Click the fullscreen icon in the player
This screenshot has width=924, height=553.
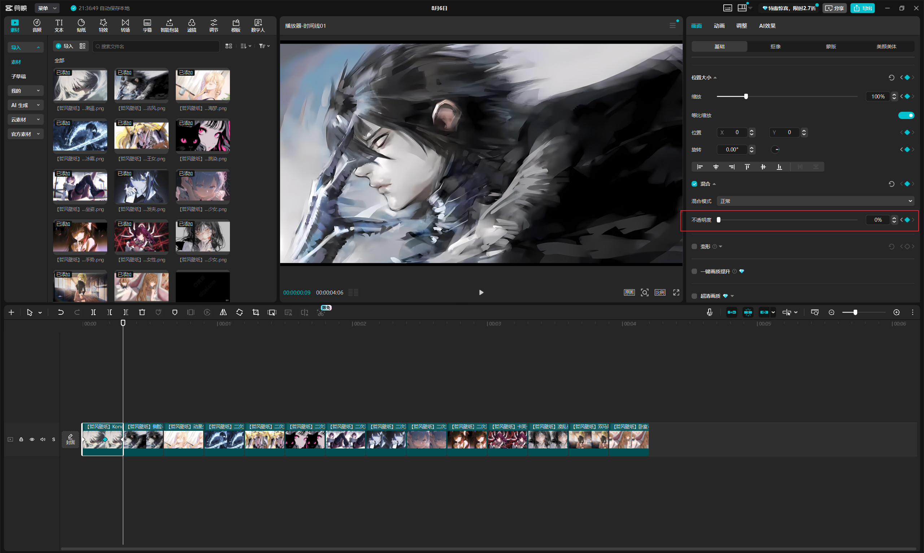(x=676, y=292)
